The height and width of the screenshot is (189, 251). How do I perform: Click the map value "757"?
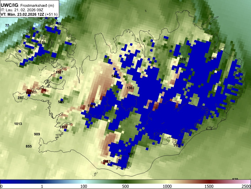(x=21, y=98)
